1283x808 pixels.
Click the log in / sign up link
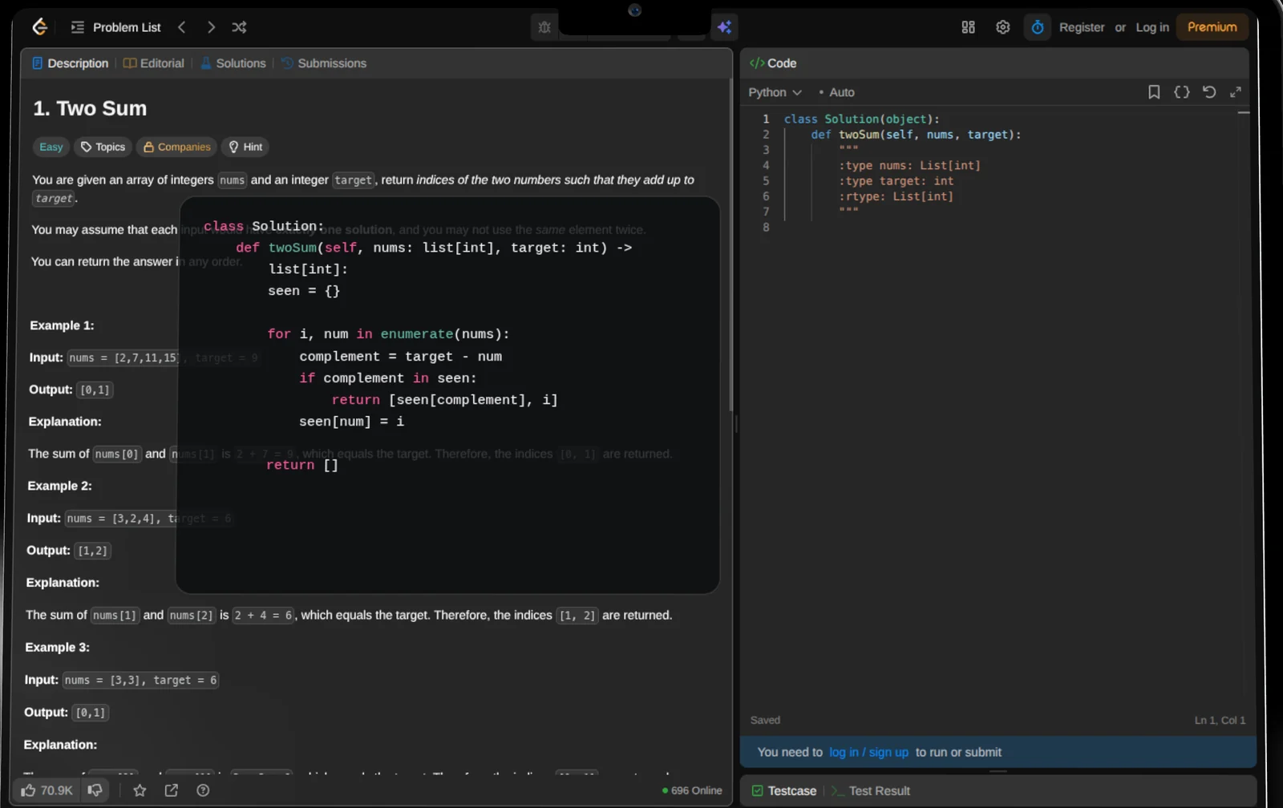(868, 752)
